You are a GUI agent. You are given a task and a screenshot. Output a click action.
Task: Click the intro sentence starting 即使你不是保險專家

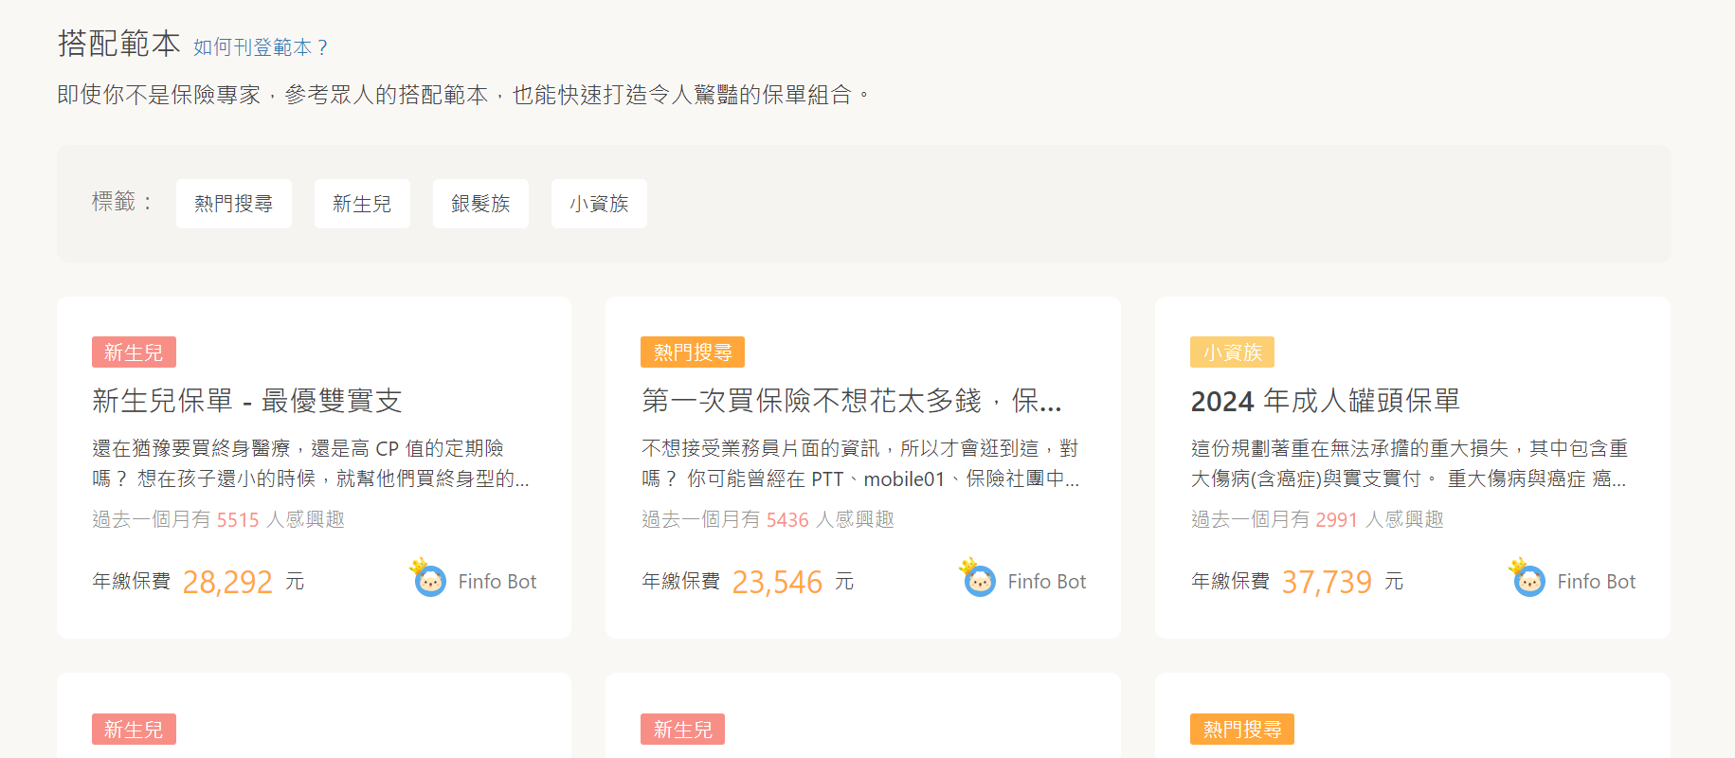tap(464, 95)
